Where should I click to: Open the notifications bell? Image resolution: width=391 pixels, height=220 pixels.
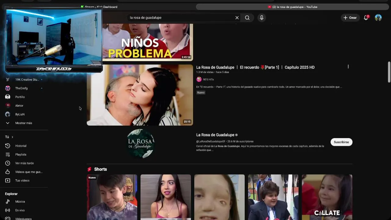point(366,18)
